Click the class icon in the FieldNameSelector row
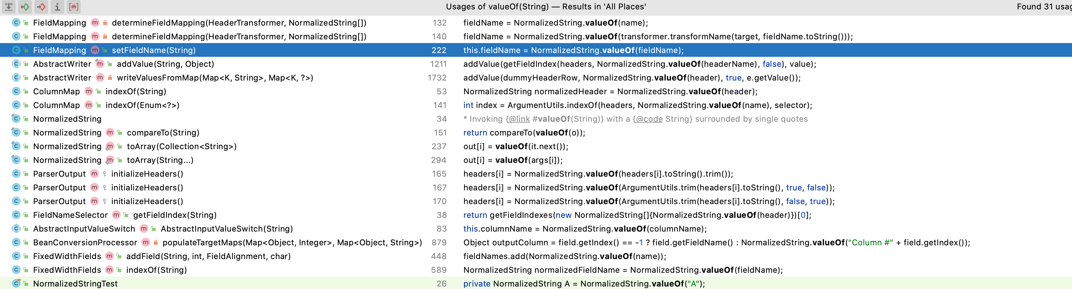Image resolution: width=1072 pixels, height=289 pixels. click(x=16, y=215)
